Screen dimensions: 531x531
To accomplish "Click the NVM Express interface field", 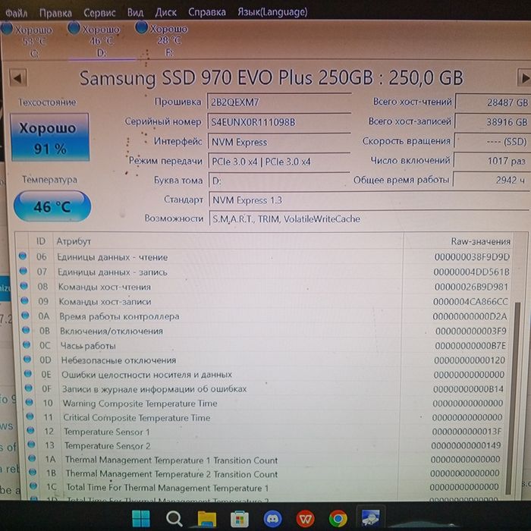I will tap(279, 142).
